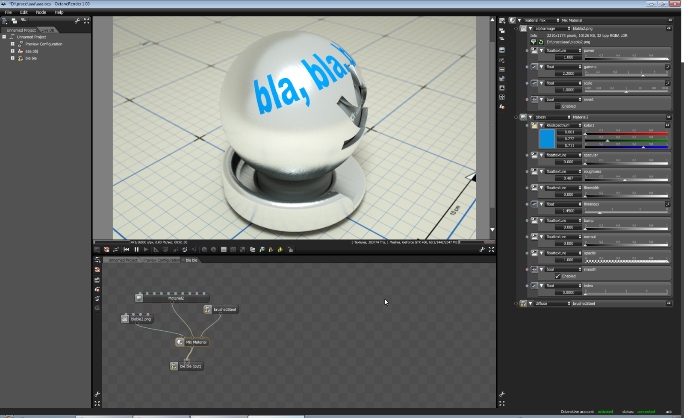This screenshot has height=418, width=684.
Task: Click the reload icon beside the blabla2.png path
Action: tap(541, 42)
